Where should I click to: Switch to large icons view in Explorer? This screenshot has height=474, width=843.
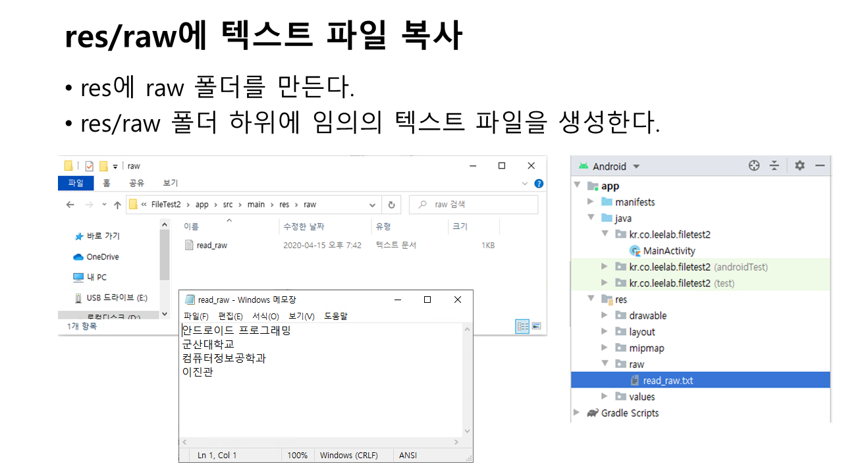[x=536, y=326]
